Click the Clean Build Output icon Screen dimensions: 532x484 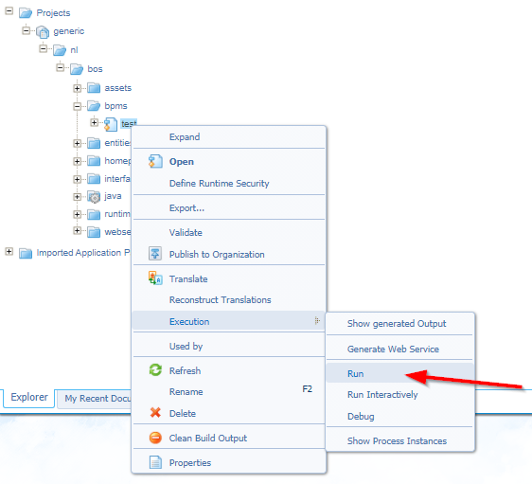point(155,438)
